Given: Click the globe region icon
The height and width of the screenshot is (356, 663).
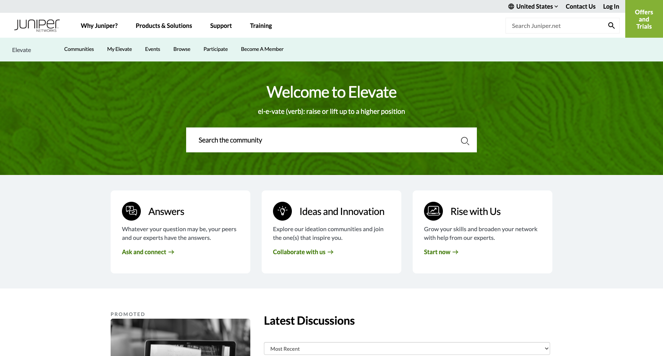Looking at the screenshot, I should tap(511, 6).
